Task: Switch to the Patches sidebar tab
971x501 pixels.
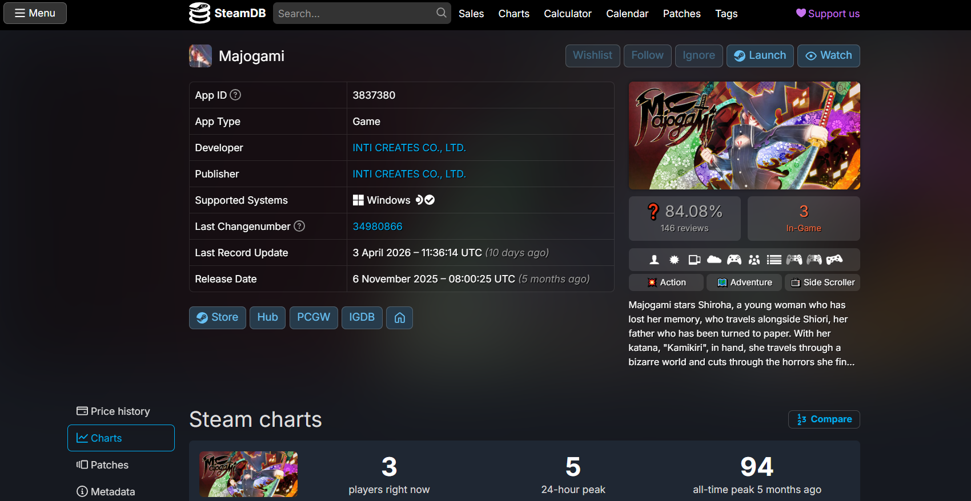Action: tap(121, 465)
